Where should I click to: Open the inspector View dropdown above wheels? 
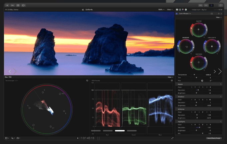219,17
